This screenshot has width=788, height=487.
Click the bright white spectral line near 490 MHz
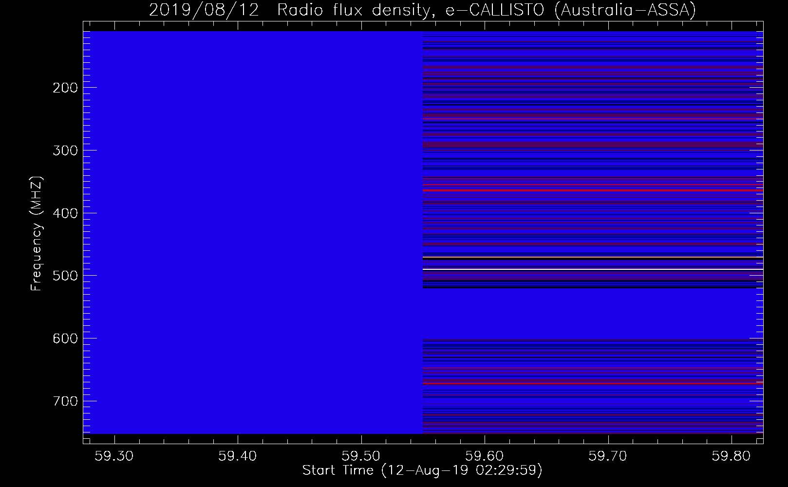pyautogui.click(x=593, y=269)
